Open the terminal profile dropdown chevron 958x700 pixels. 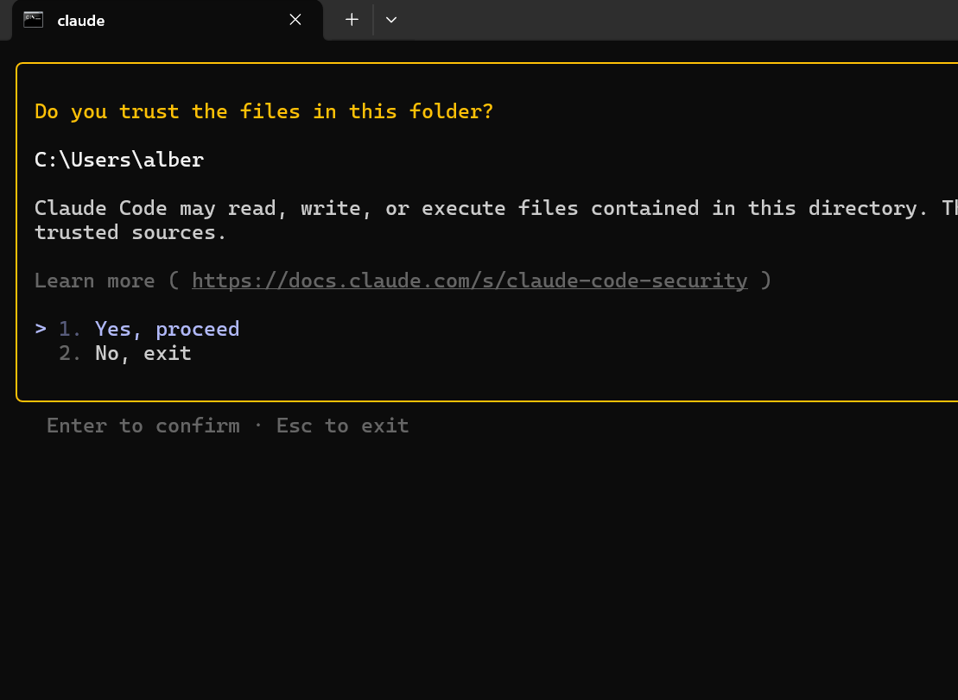point(391,19)
